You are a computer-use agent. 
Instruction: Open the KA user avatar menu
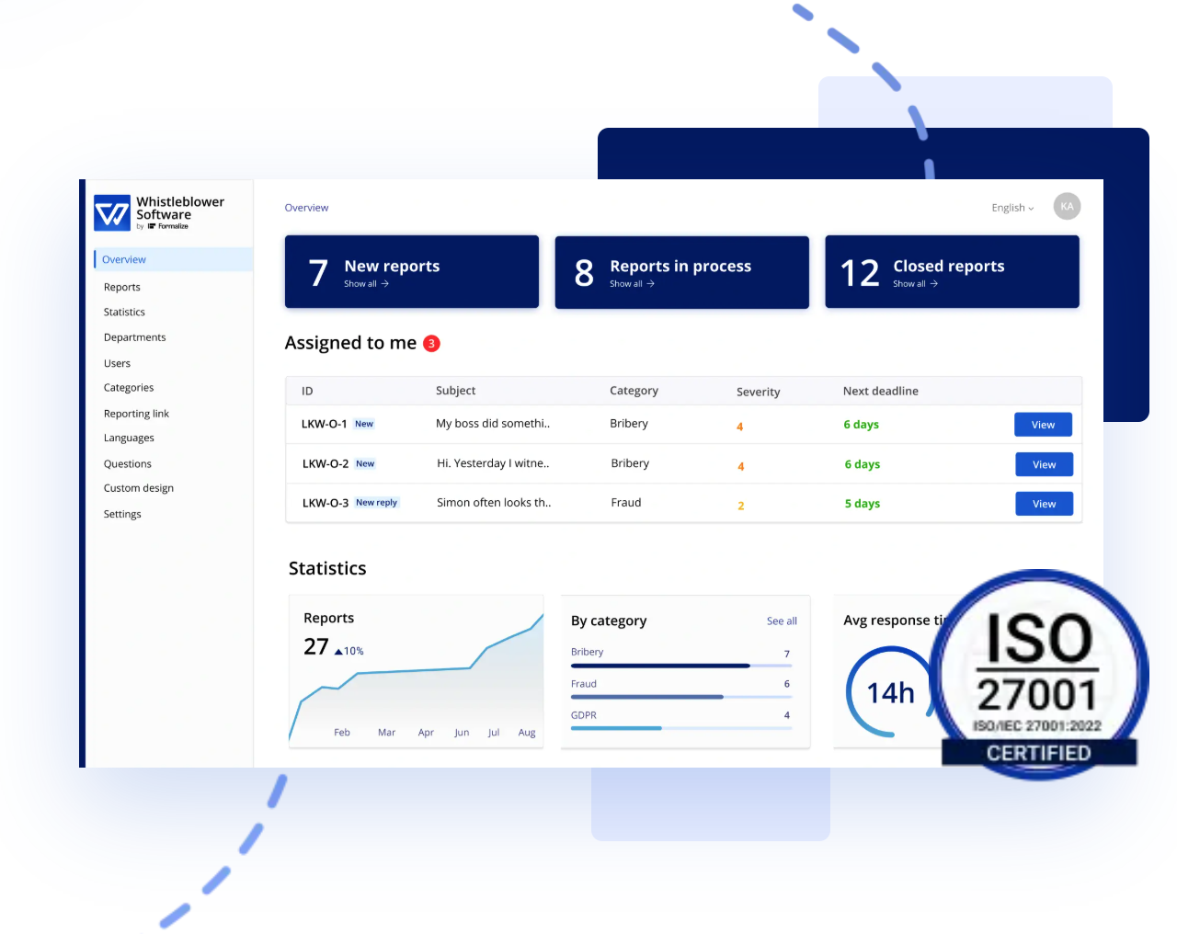pyautogui.click(x=1067, y=207)
